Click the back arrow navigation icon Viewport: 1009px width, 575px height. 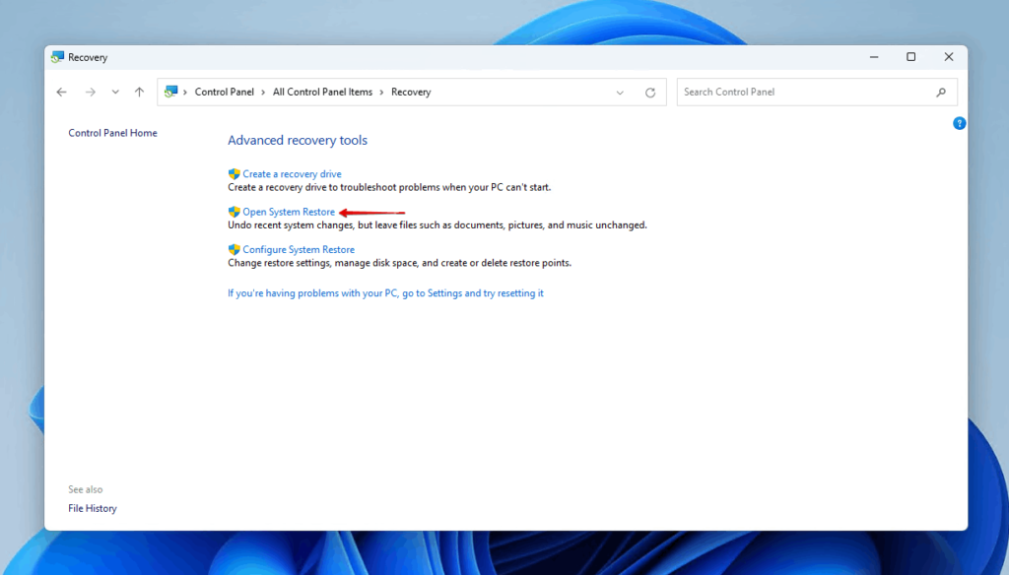61,92
